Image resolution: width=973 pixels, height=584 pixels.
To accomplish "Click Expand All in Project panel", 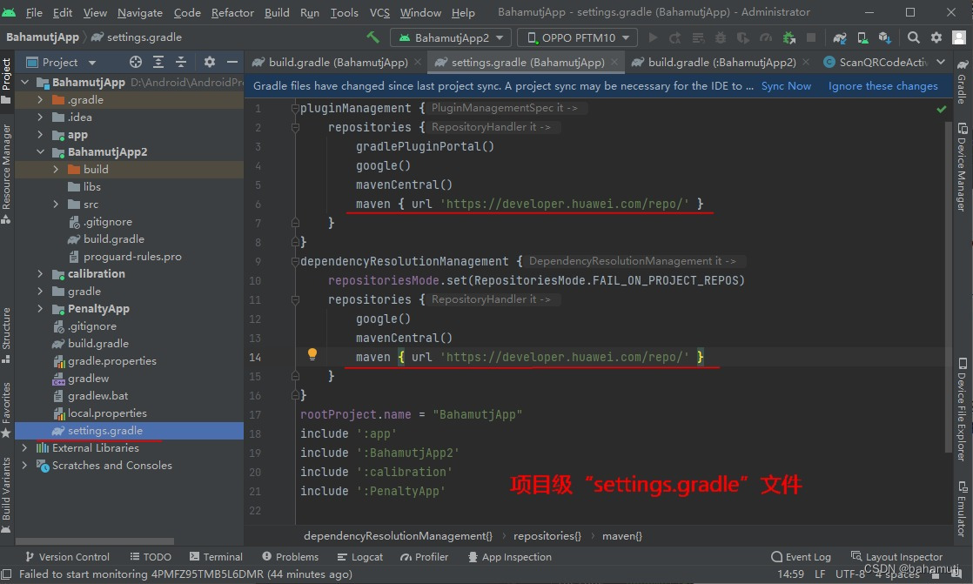I will pyautogui.click(x=158, y=62).
